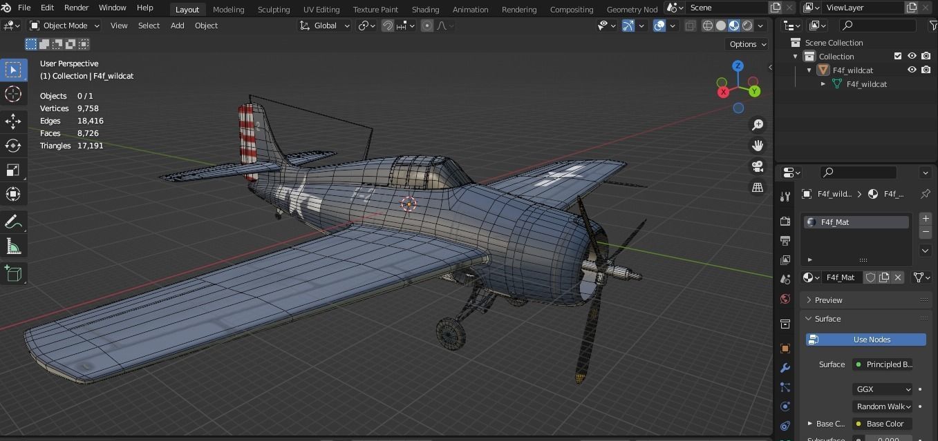Activate the Rotate tool
The width and height of the screenshot is (938, 441).
(13, 146)
